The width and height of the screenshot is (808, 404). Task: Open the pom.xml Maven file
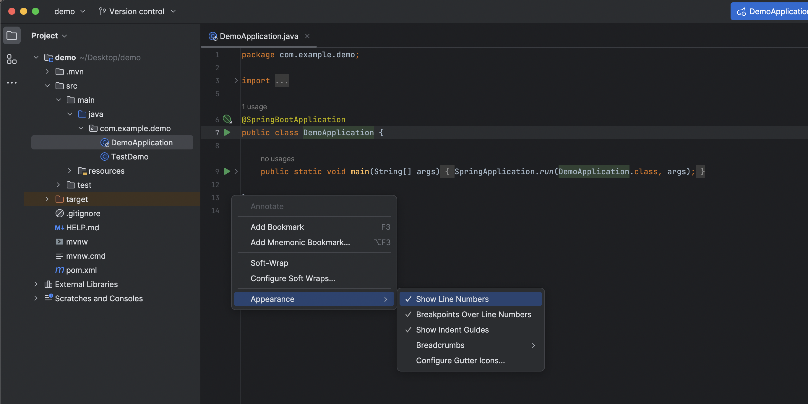(81, 270)
